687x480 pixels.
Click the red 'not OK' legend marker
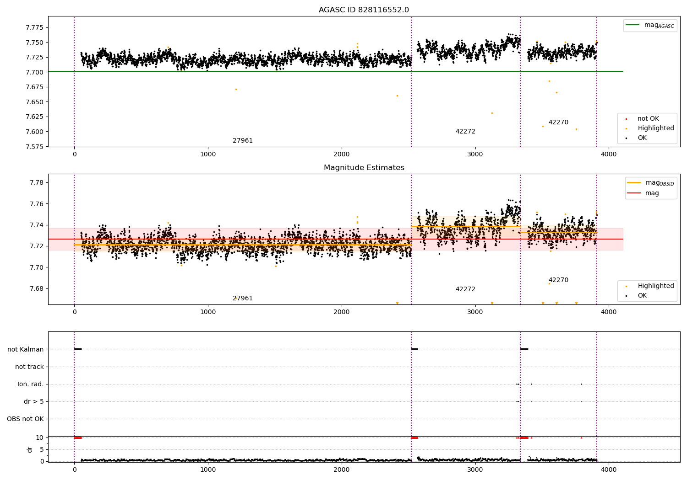[x=626, y=119]
